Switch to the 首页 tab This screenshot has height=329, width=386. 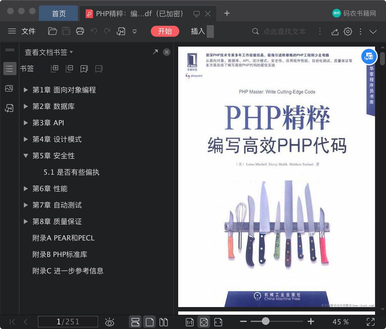click(59, 13)
